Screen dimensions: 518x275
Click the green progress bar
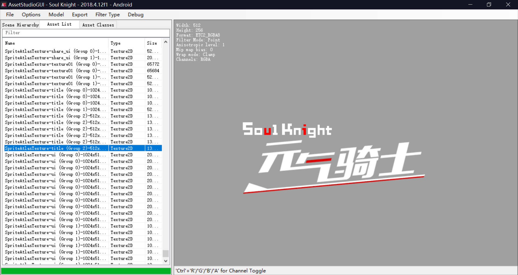point(86,271)
